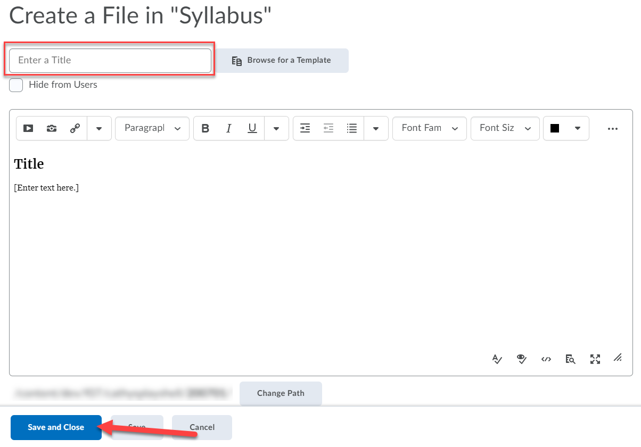
Task: Open the HTML source code editor
Action: point(546,359)
